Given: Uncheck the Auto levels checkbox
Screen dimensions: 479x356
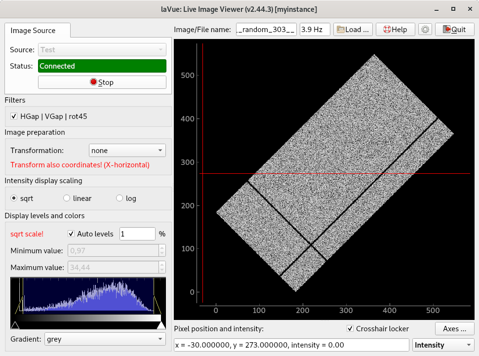Looking at the screenshot, I should coord(72,234).
